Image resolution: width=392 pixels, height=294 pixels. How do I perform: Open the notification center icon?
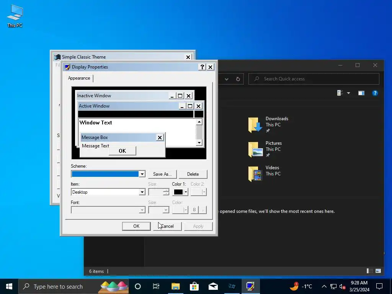click(379, 286)
